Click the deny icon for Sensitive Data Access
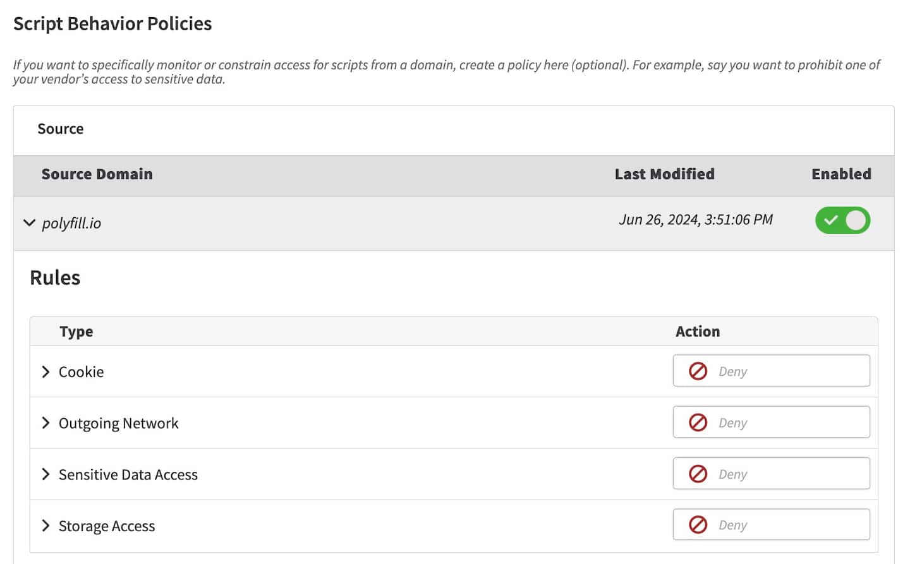Screen dimensions: 910x564 (698, 474)
